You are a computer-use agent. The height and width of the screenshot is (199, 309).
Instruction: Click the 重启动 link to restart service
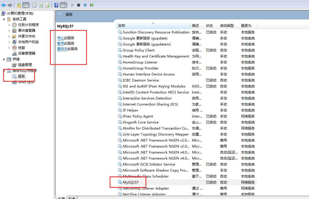(62, 49)
